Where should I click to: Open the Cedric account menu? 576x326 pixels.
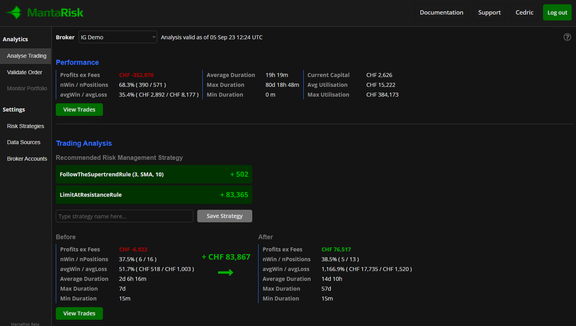click(524, 12)
